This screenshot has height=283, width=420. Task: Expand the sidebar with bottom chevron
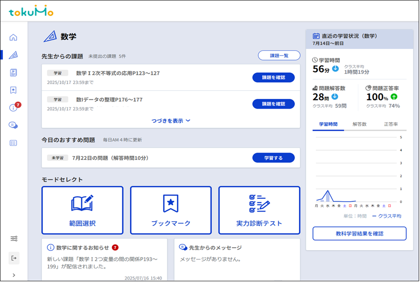click(x=14, y=275)
